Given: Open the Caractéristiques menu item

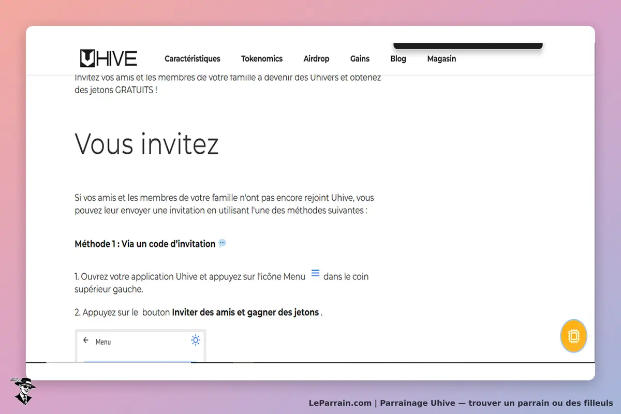Looking at the screenshot, I should tap(193, 58).
